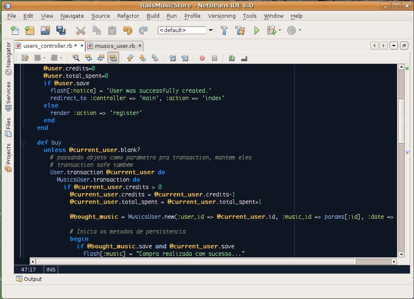
Task: Toggle Highlight Search button
Action: pos(113,58)
